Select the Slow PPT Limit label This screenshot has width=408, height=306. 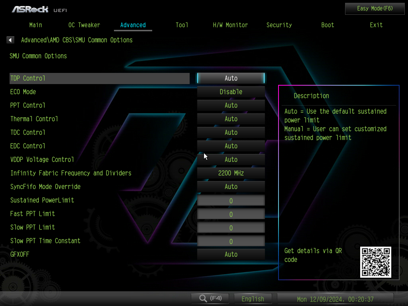pos(33,227)
